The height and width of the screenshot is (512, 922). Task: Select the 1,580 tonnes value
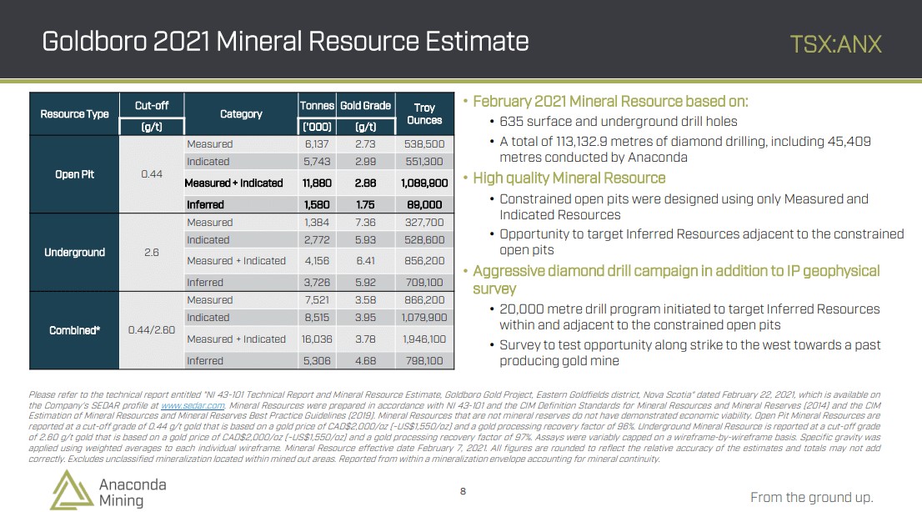(317, 205)
